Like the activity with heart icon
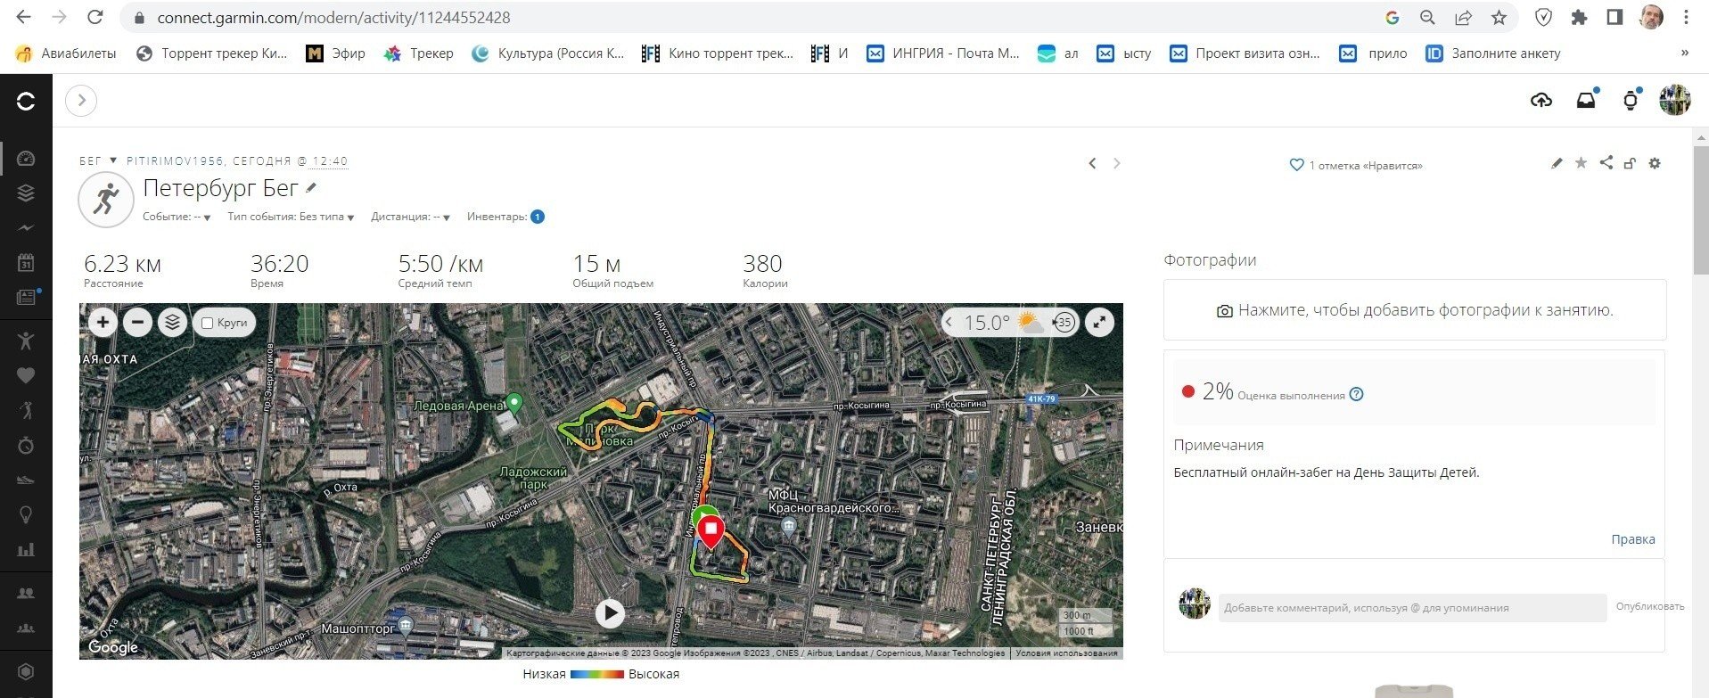This screenshot has height=698, width=1709. pyautogui.click(x=1296, y=165)
